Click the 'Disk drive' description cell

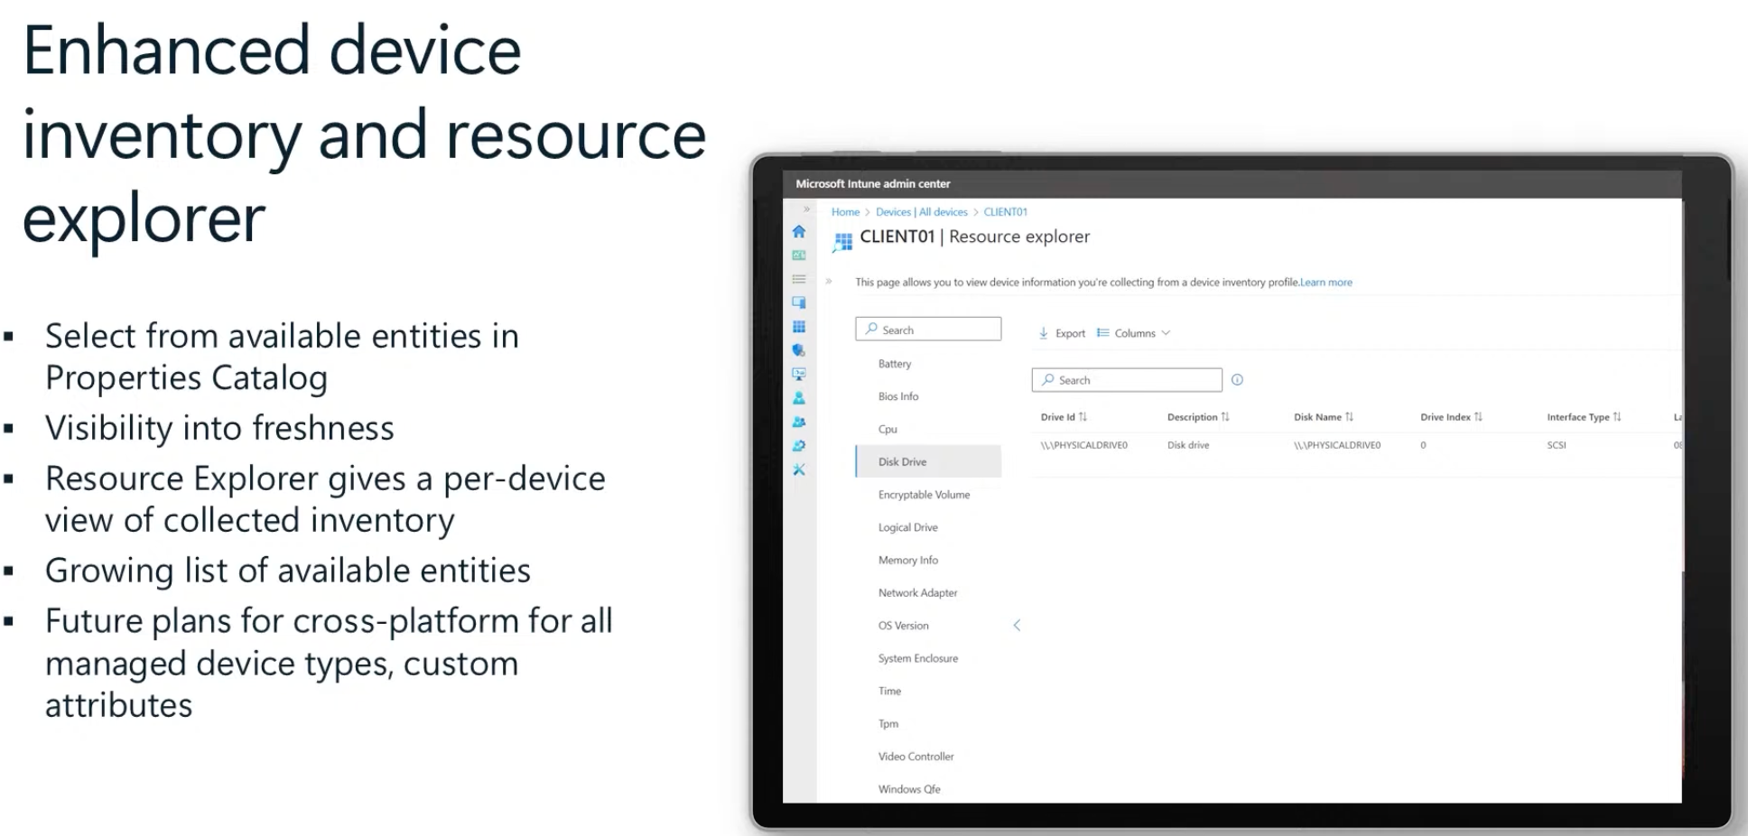pyautogui.click(x=1188, y=445)
